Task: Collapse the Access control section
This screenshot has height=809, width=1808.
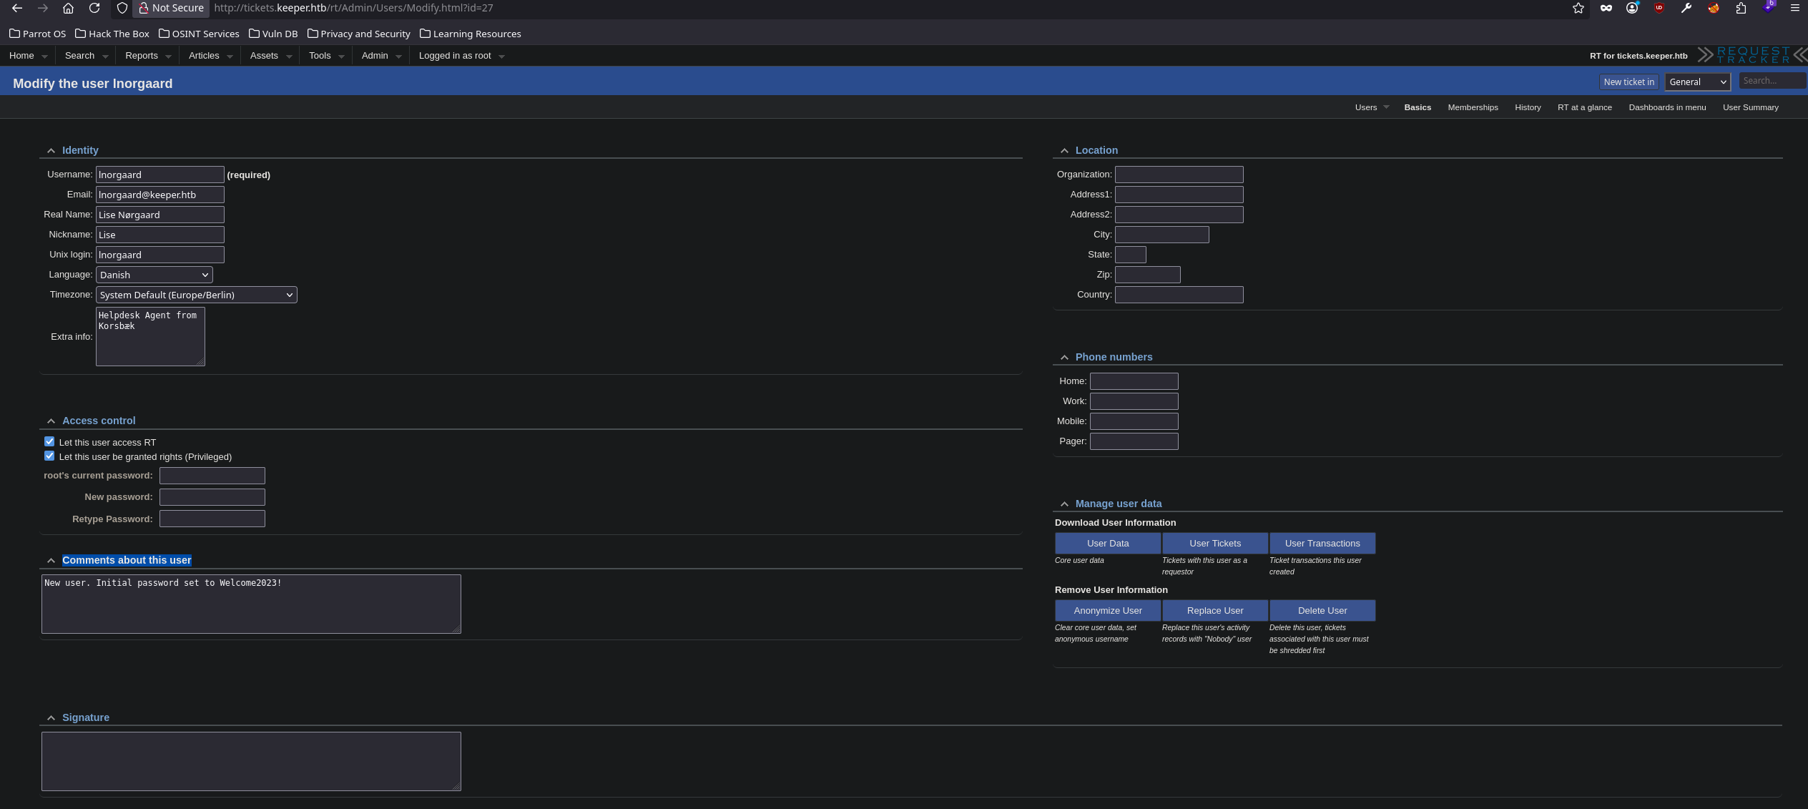Action: [x=51, y=421]
